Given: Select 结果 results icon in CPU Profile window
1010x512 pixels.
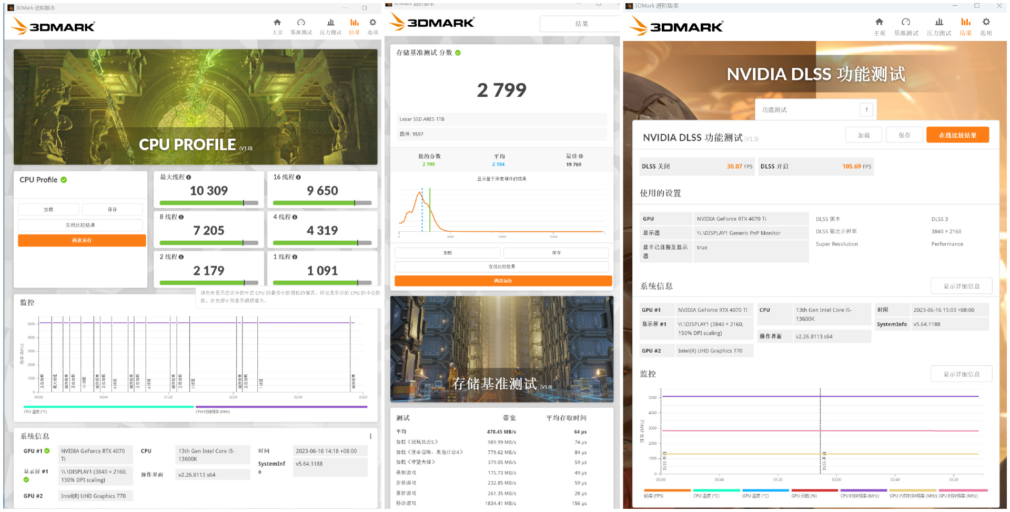Looking at the screenshot, I should coord(355,23).
